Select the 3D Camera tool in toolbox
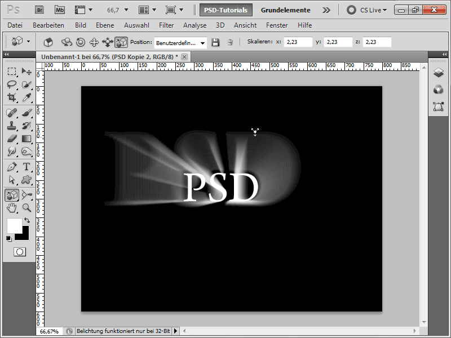451x338 pixels. coord(26,195)
